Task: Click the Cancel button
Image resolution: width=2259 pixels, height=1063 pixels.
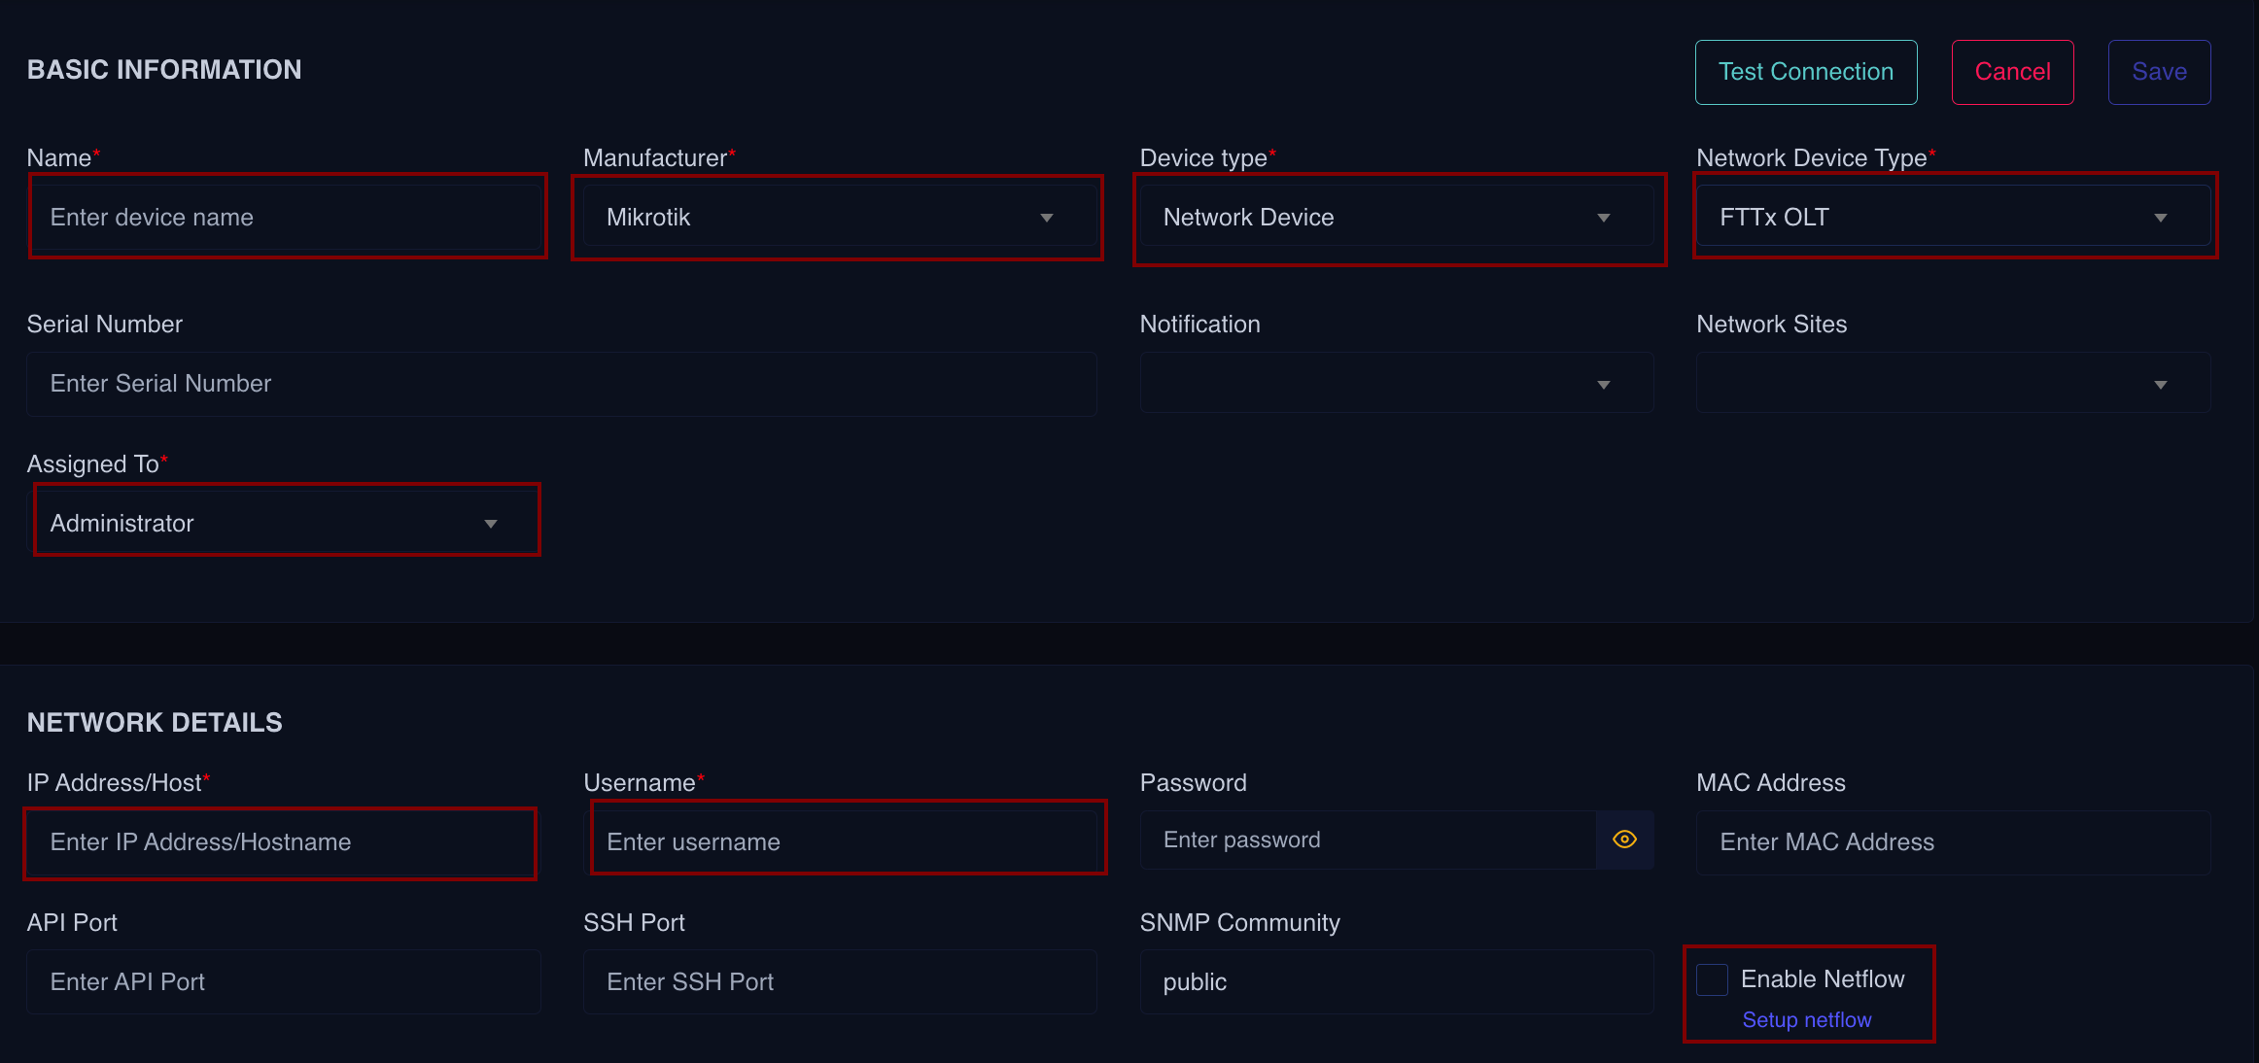Action: 2012,71
